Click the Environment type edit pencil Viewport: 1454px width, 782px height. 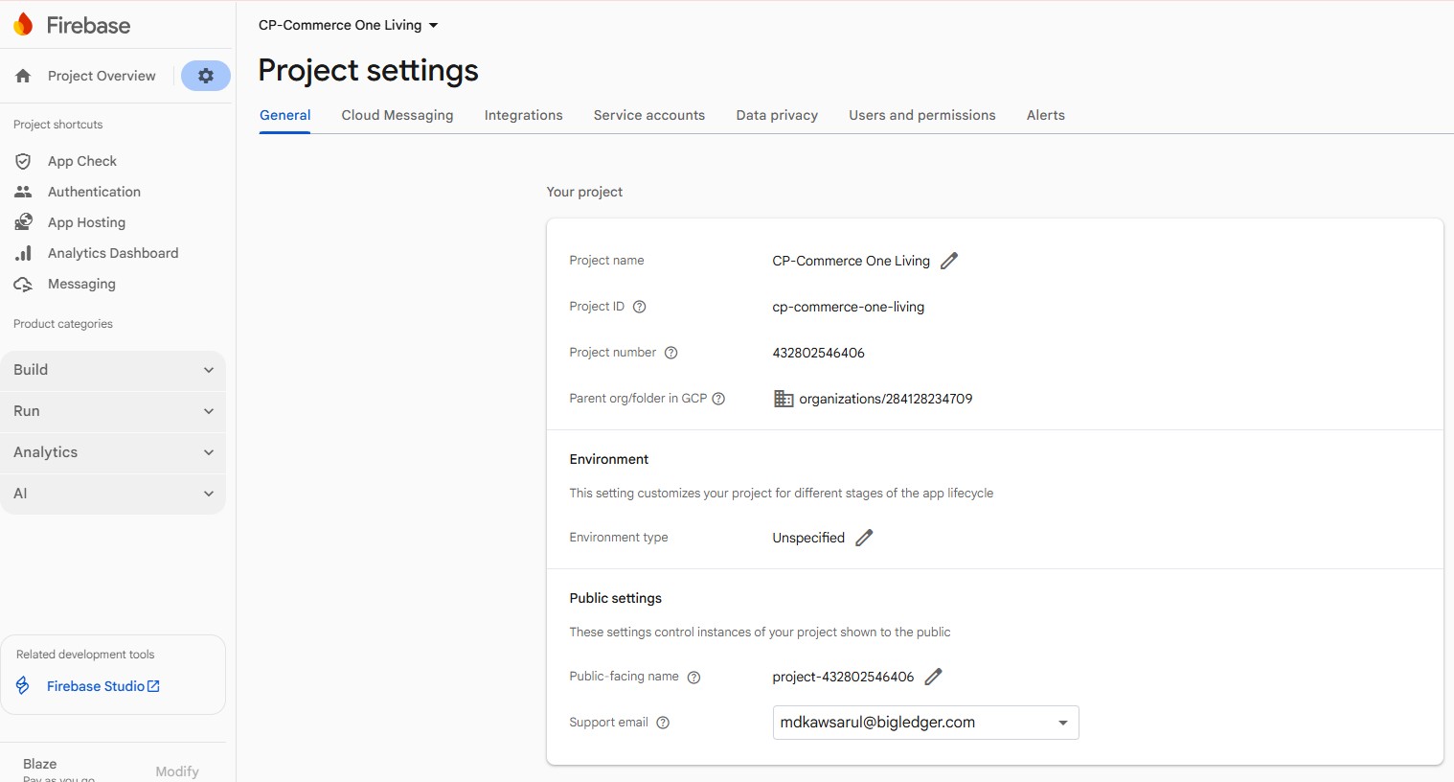click(863, 538)
